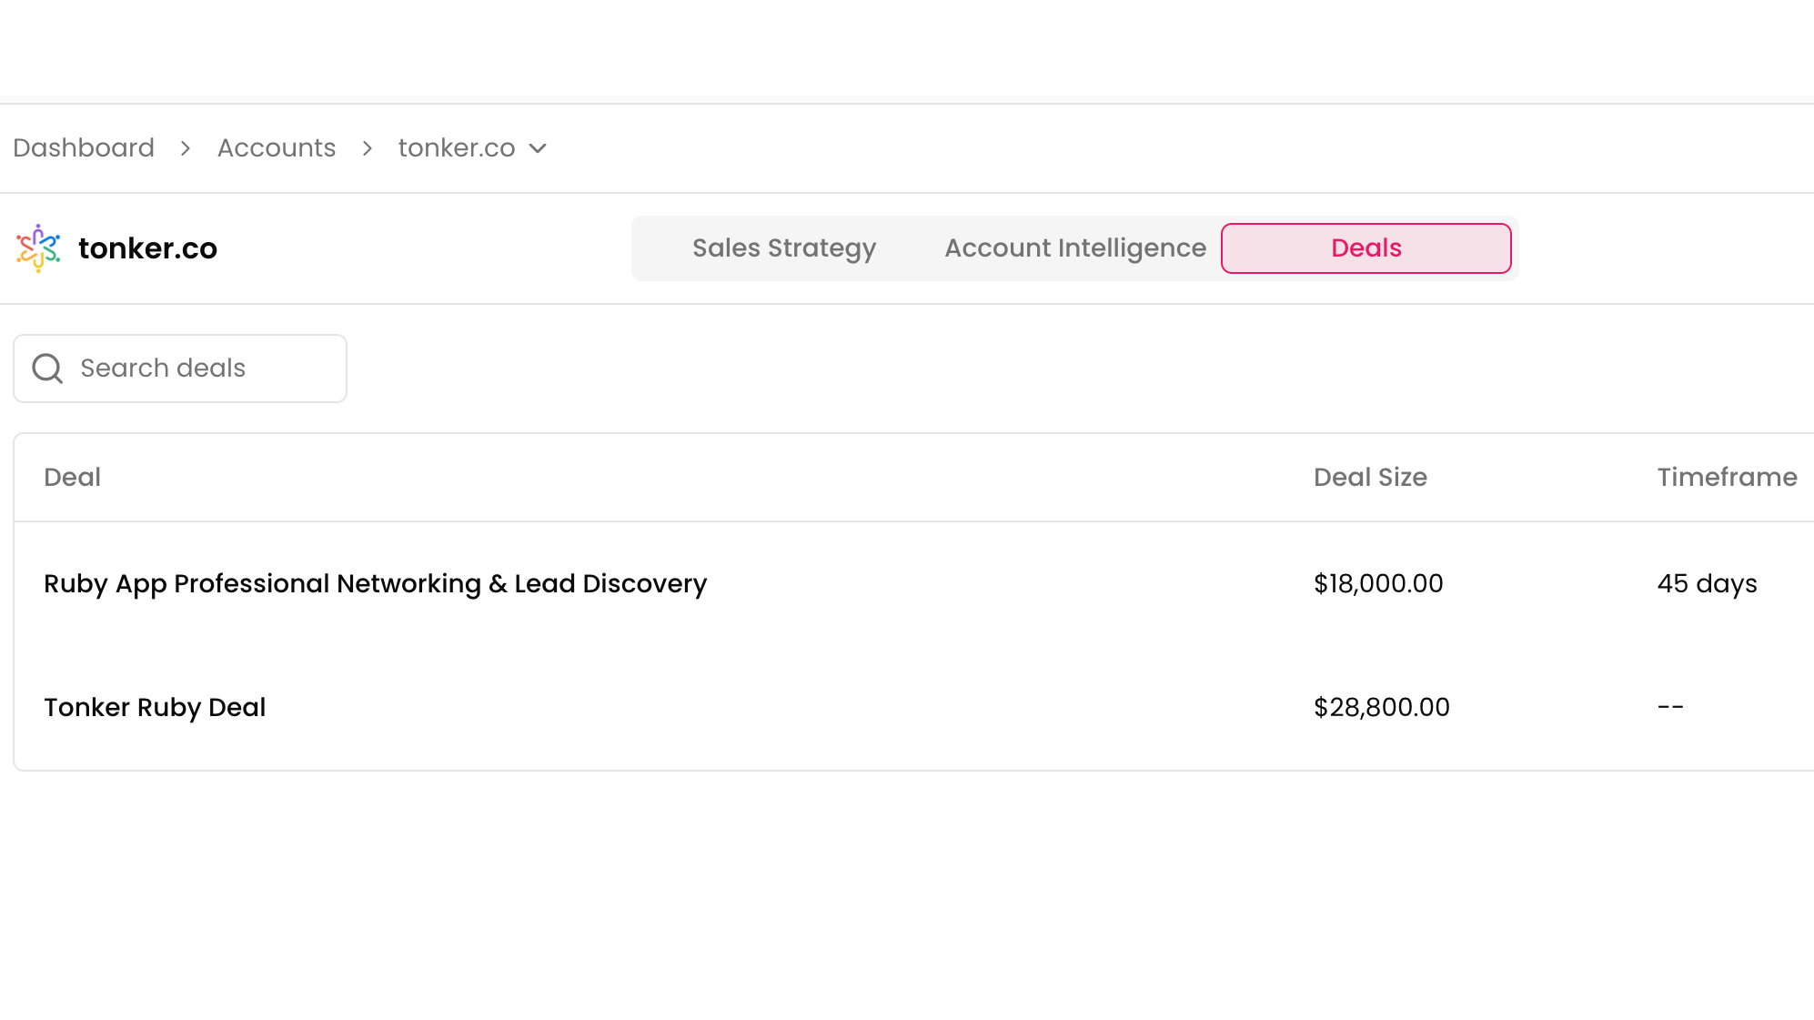Screen dimensions: 1814x1020
Task: Expand the tonker.co breadcrumb dropdown chevron
Action: 539,148
